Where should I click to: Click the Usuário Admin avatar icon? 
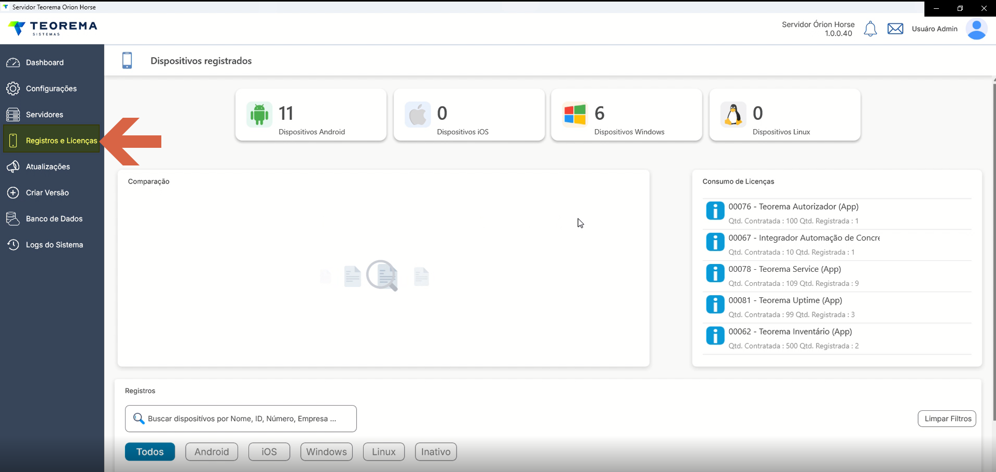[976, 30]
